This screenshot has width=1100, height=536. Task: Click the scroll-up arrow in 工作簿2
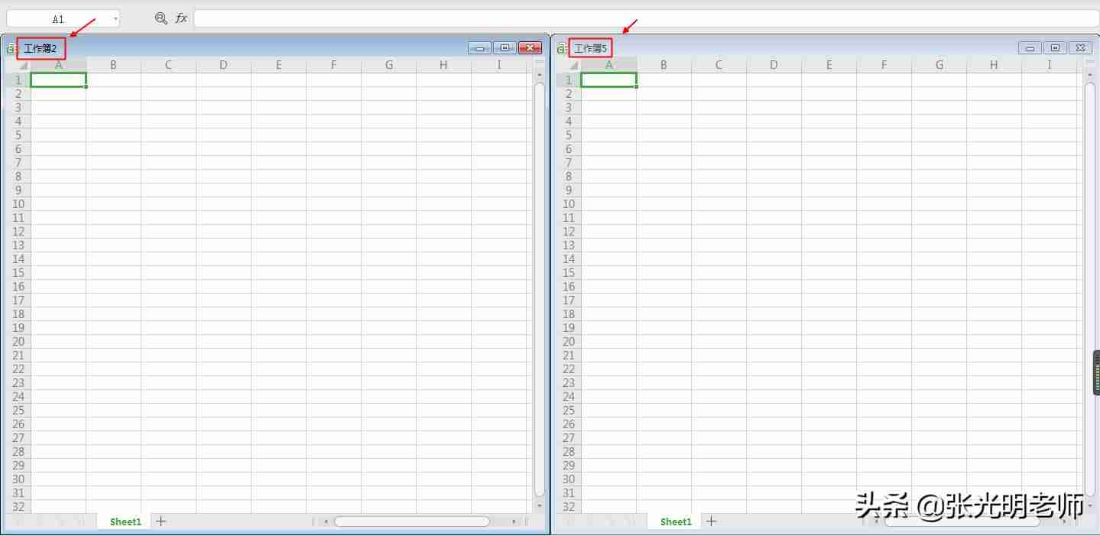pyautogui.click(x=539, y=75)
